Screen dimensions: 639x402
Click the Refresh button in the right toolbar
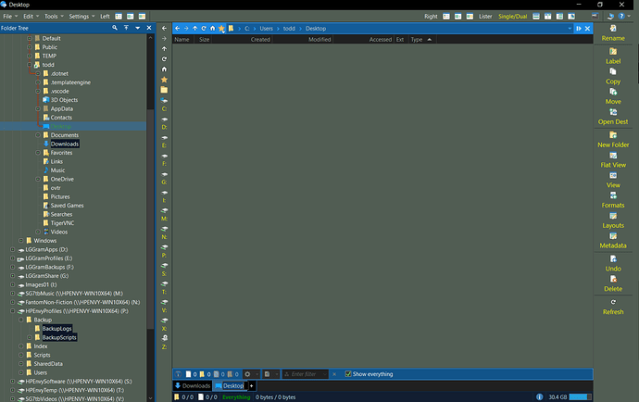point(612,307)
